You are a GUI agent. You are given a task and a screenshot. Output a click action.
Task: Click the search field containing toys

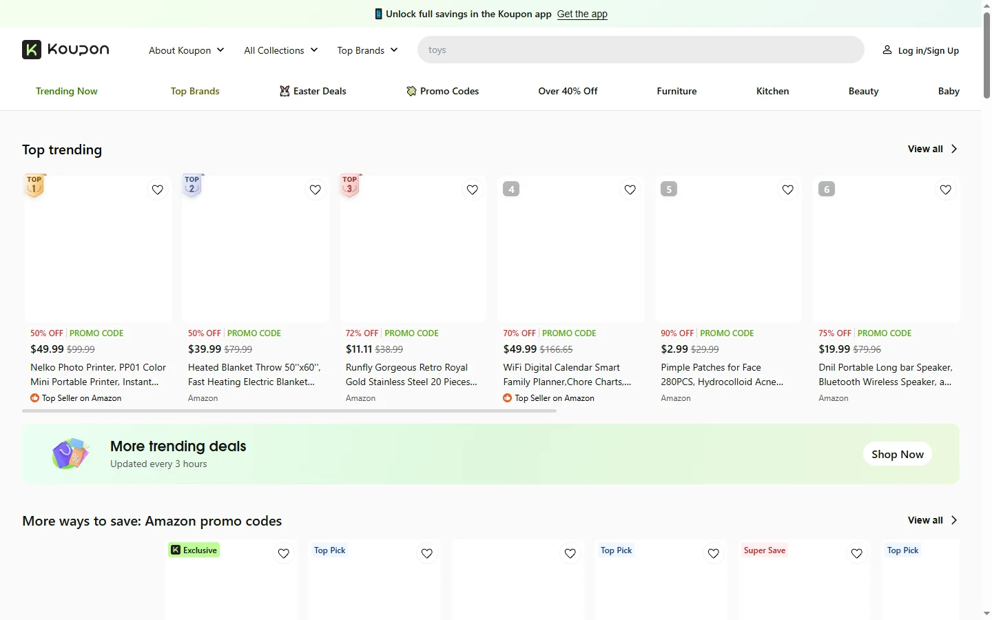pos(641,50)
